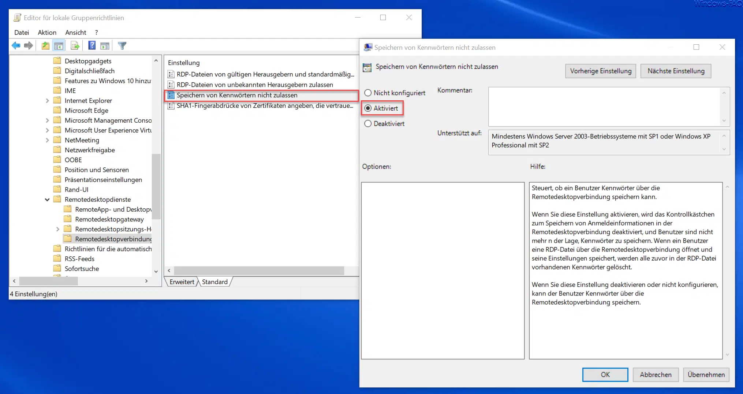The height and width of the screenshot is (394, 743).
Task: Select the 'Nicht konfiguriert' radio button
Action: click(x=368, y=93)
